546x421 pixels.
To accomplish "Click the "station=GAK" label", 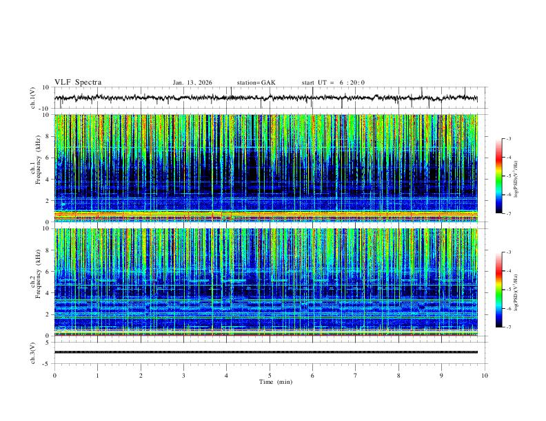I will click(256, 83).
